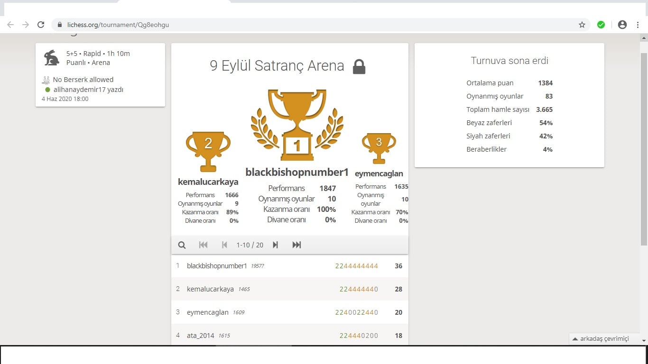Bookmark this page with the star icon
The width and height of the screenshot is (648, 364).
[x=582, y=25]
